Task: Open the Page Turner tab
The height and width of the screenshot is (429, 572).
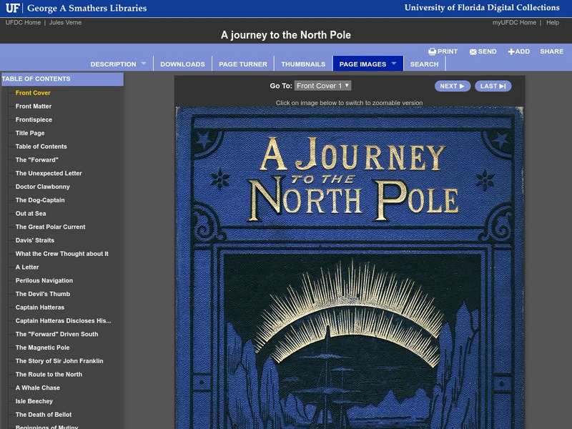Action: click(243, 64)
